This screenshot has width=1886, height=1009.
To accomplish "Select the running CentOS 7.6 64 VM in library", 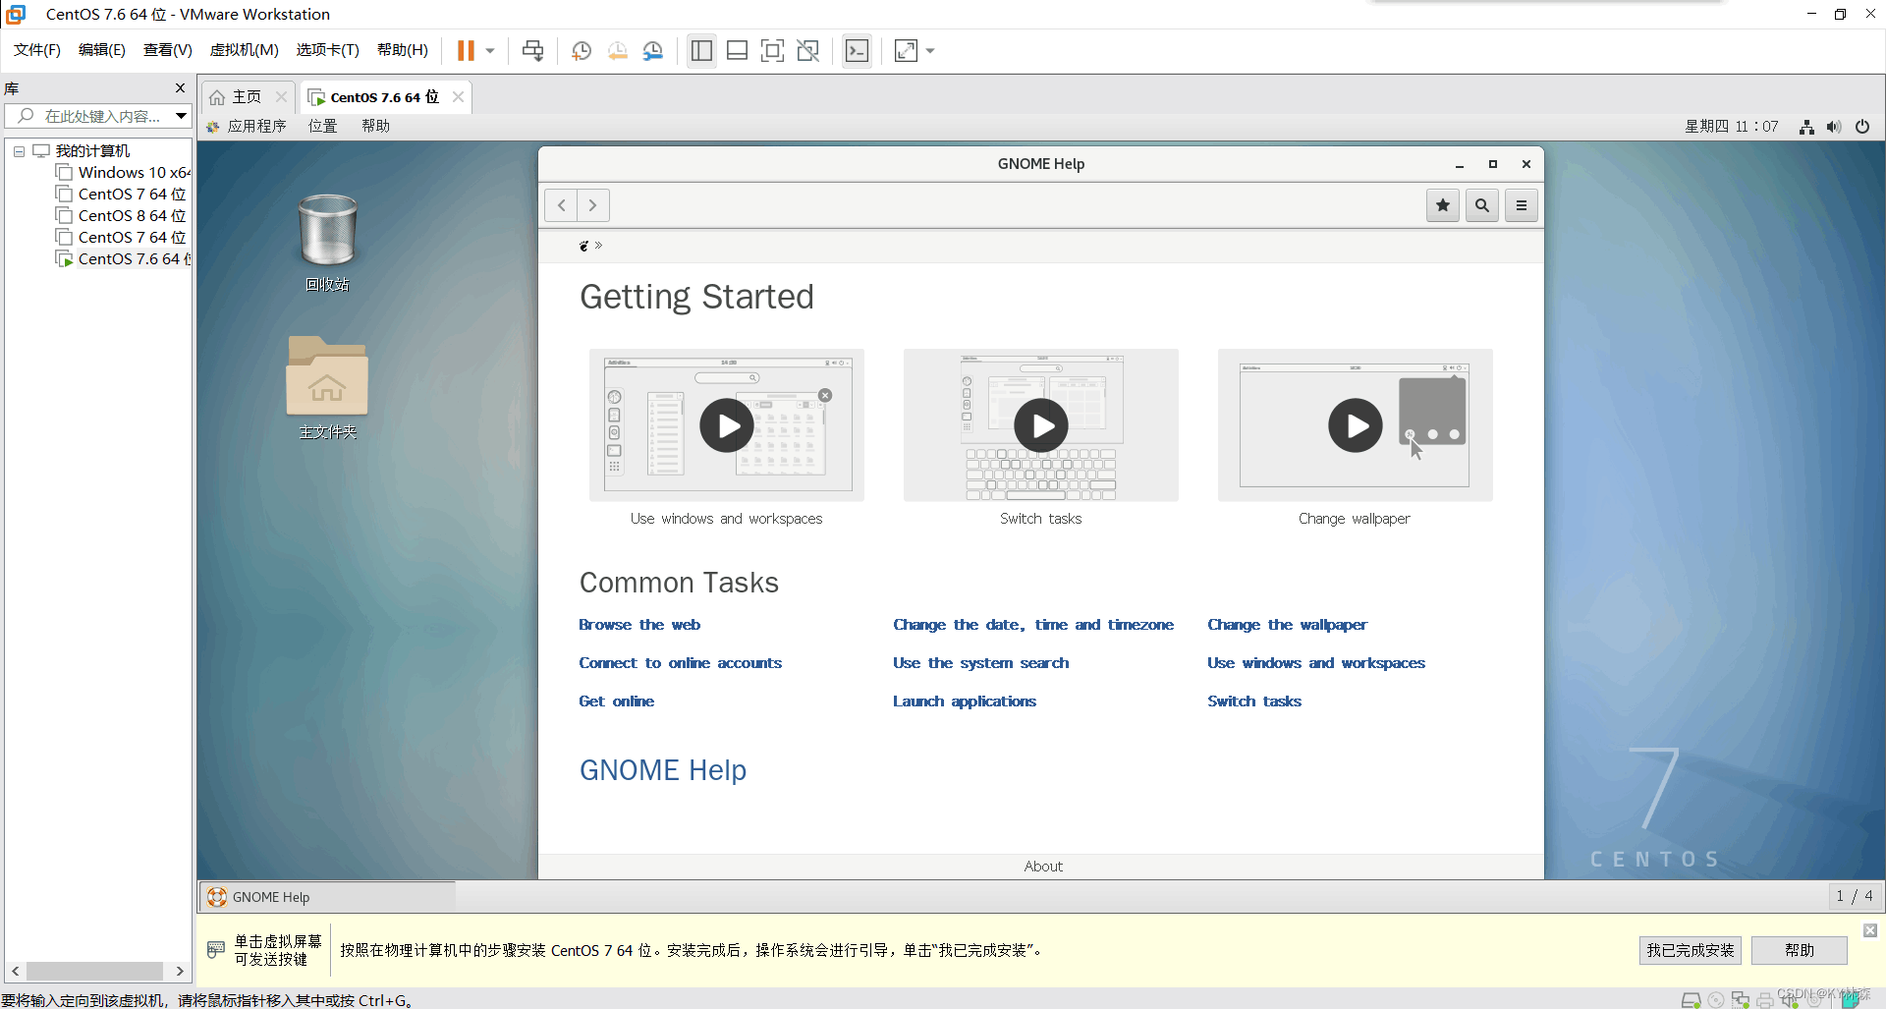I will [124, 259].
